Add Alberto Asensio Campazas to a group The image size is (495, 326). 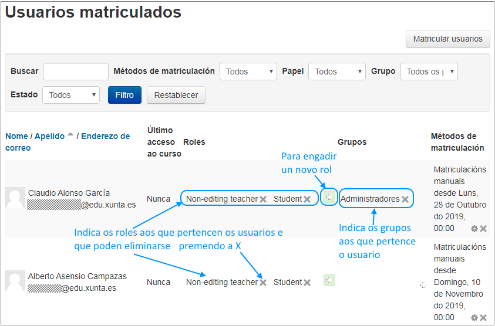pos(423,285)
